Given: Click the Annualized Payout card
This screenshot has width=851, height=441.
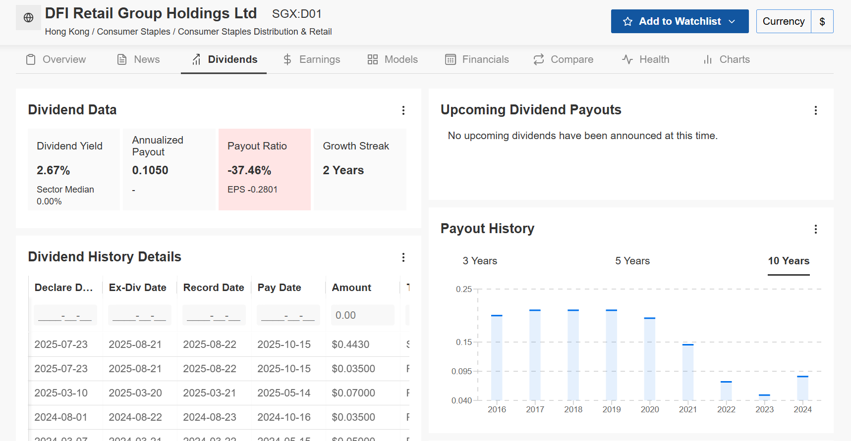Looking at the screenshot, I should tap(169, 169).
